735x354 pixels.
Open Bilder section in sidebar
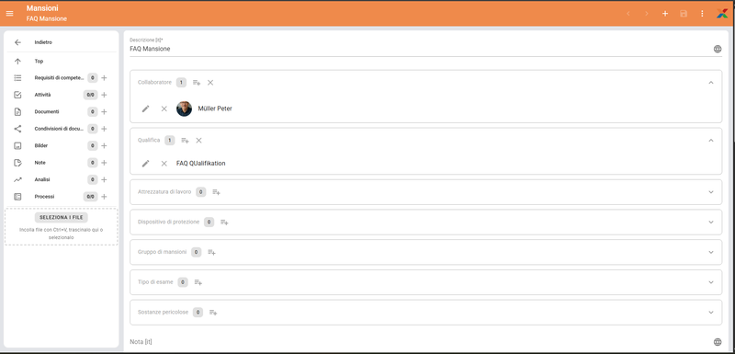pyautogui.click(x=40, y=146)
